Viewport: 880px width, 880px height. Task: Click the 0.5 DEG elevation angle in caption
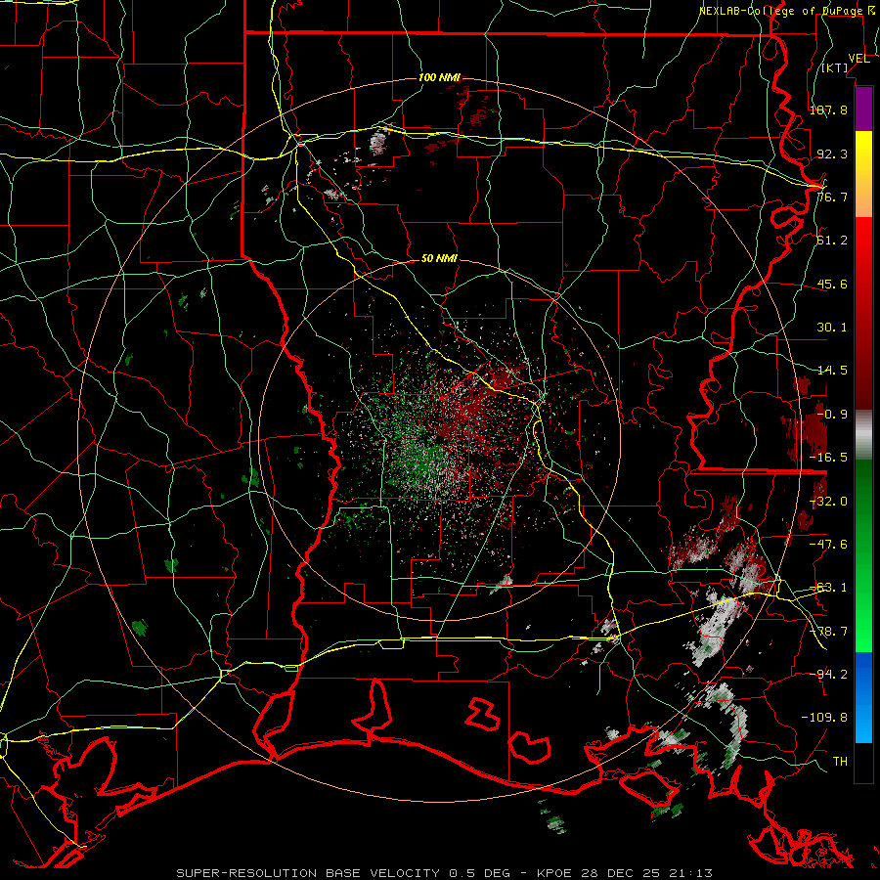pyautogui.click(x=479, y=873)
